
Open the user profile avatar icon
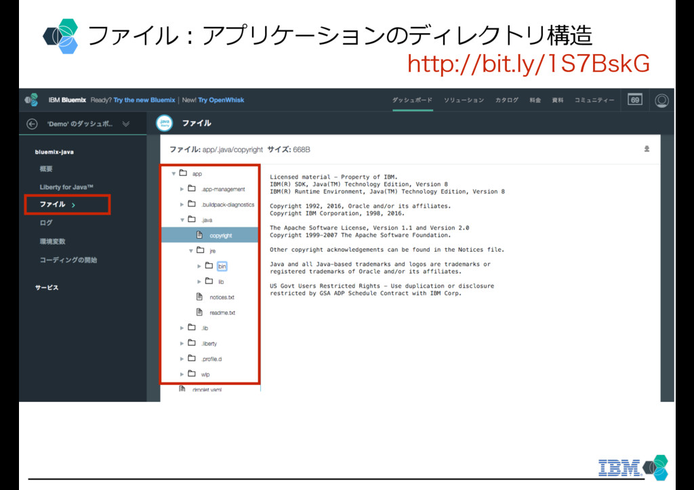pyautogui.click(x=661, y=101)
